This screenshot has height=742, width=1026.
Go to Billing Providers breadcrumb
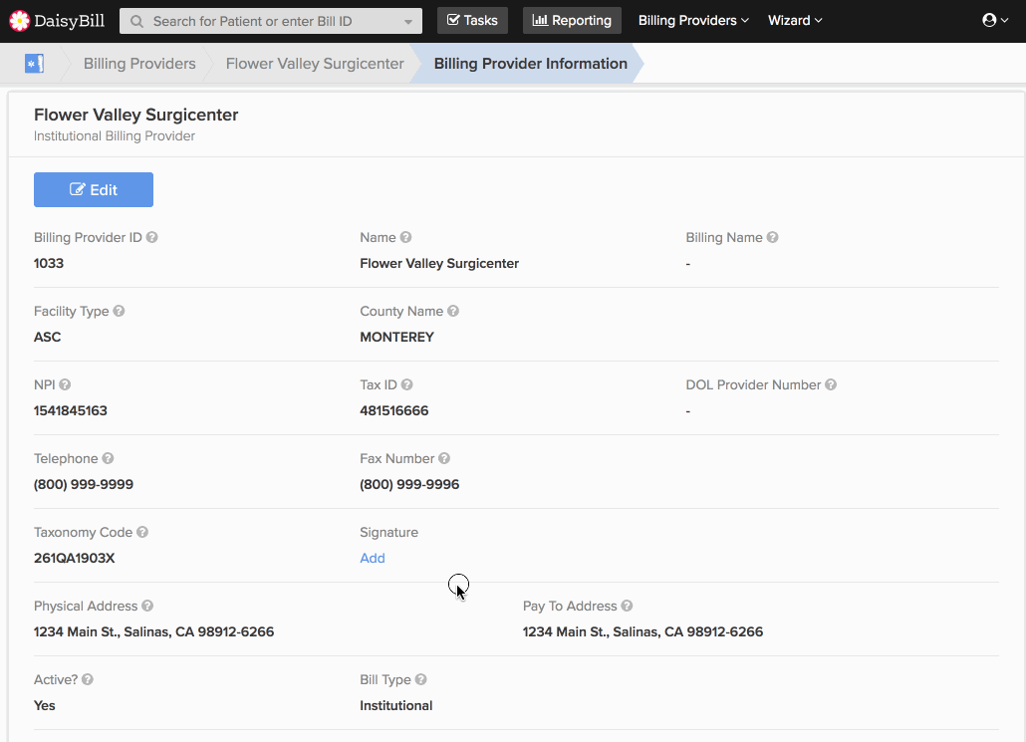point(139,64)
